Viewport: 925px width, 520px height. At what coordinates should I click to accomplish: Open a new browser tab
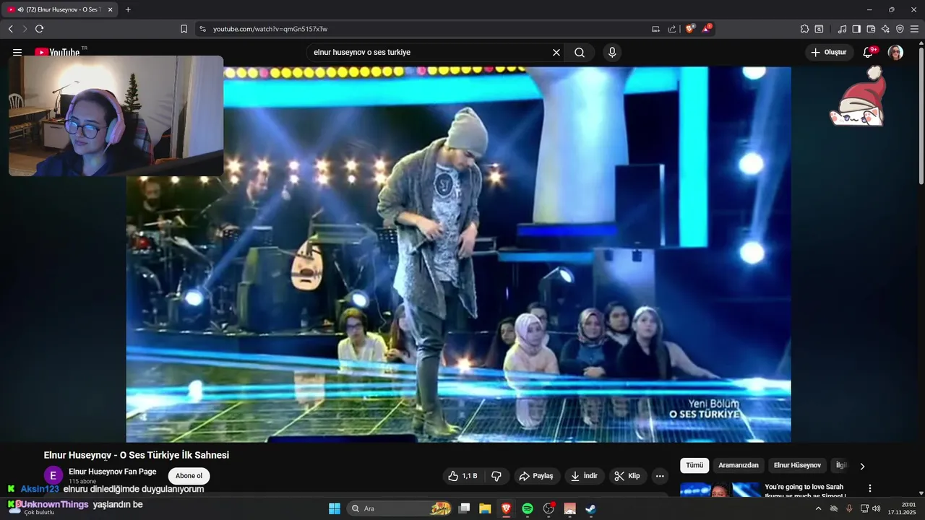(128, 9)
